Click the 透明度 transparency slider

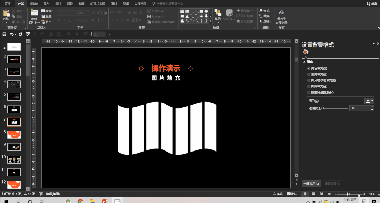coord(335,108)
